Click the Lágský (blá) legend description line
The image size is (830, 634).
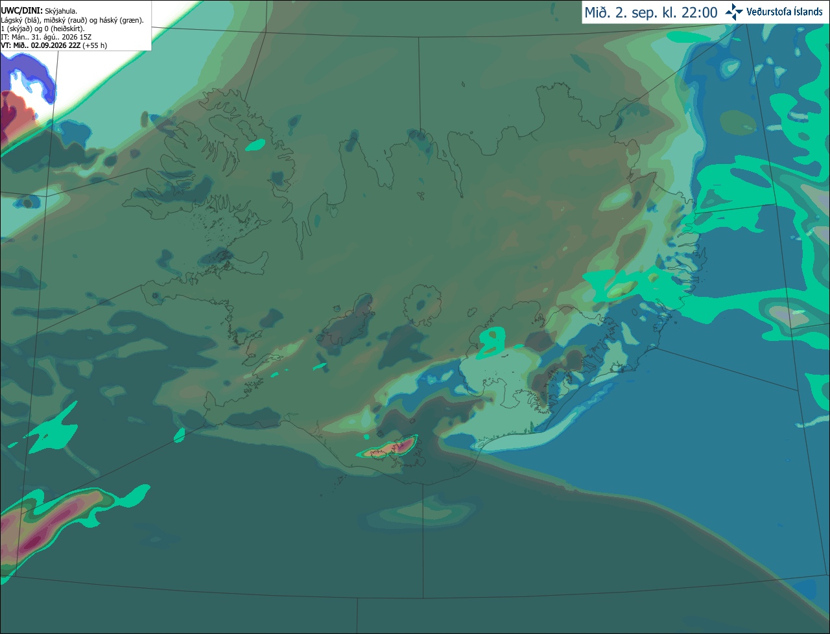pos(73,20)
